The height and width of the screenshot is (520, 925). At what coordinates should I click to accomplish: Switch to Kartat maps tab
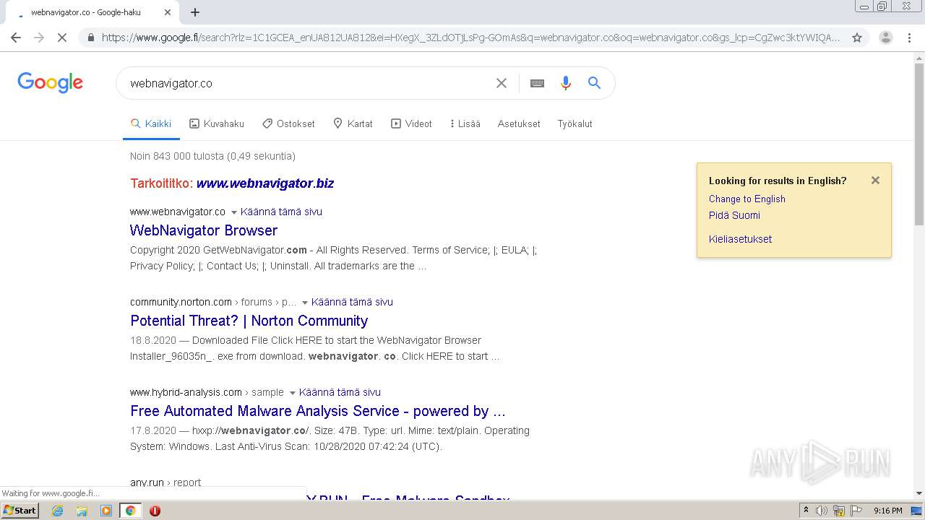click(353, 123)
